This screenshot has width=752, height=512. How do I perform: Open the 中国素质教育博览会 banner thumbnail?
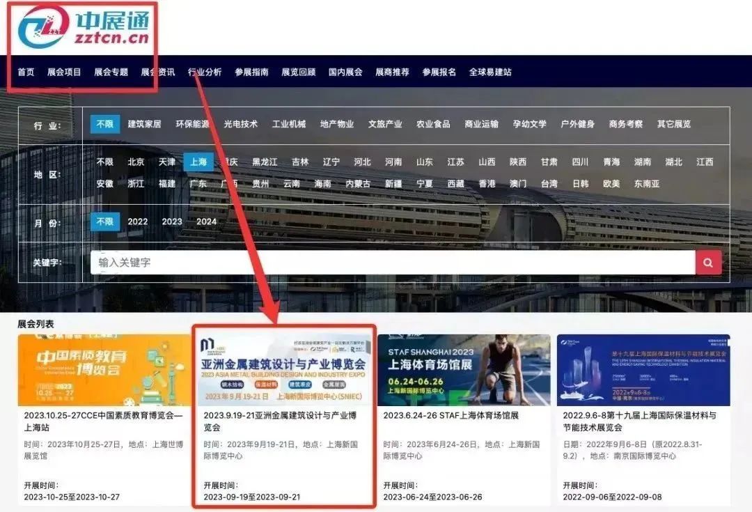pyautogui.click(x=104, y=370)
